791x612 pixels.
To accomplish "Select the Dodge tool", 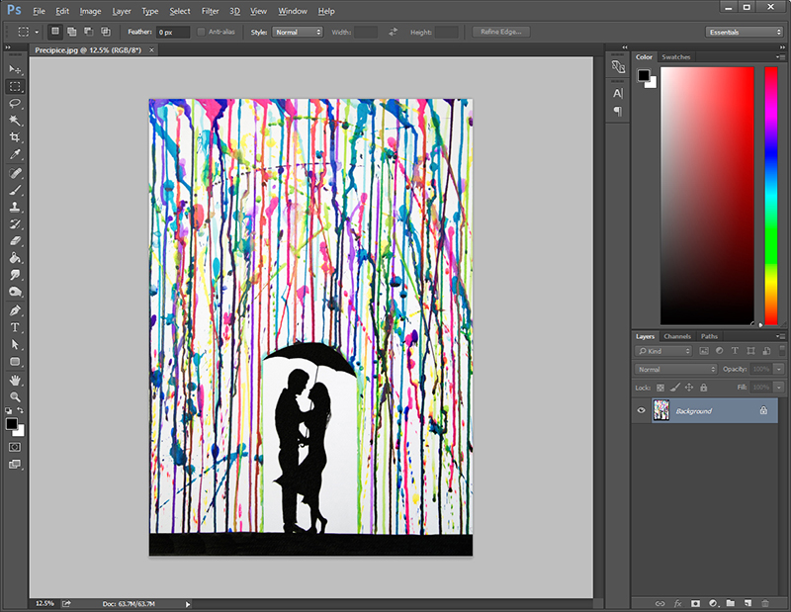I will pos(15,292).
